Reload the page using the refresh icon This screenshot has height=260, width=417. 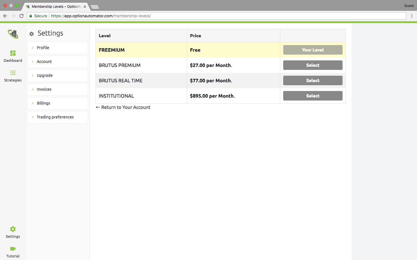click(21, 16)
